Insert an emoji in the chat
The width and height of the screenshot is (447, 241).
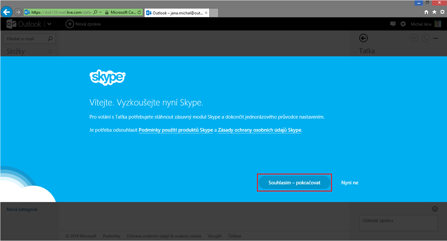pyautogui.click(x=435, y=209)
